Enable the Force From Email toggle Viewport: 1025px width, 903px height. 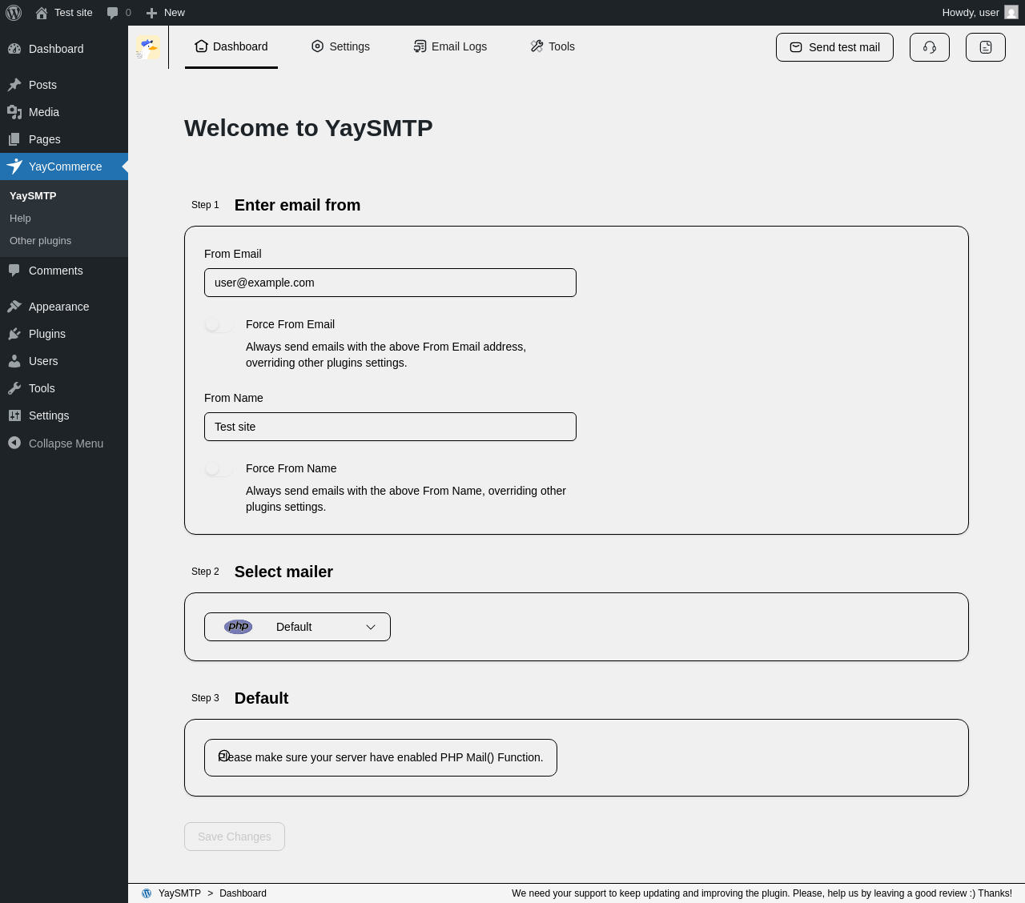click(219, 324)
